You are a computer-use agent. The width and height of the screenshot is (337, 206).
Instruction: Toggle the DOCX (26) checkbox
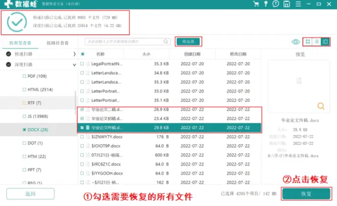(x=25, y=130)
